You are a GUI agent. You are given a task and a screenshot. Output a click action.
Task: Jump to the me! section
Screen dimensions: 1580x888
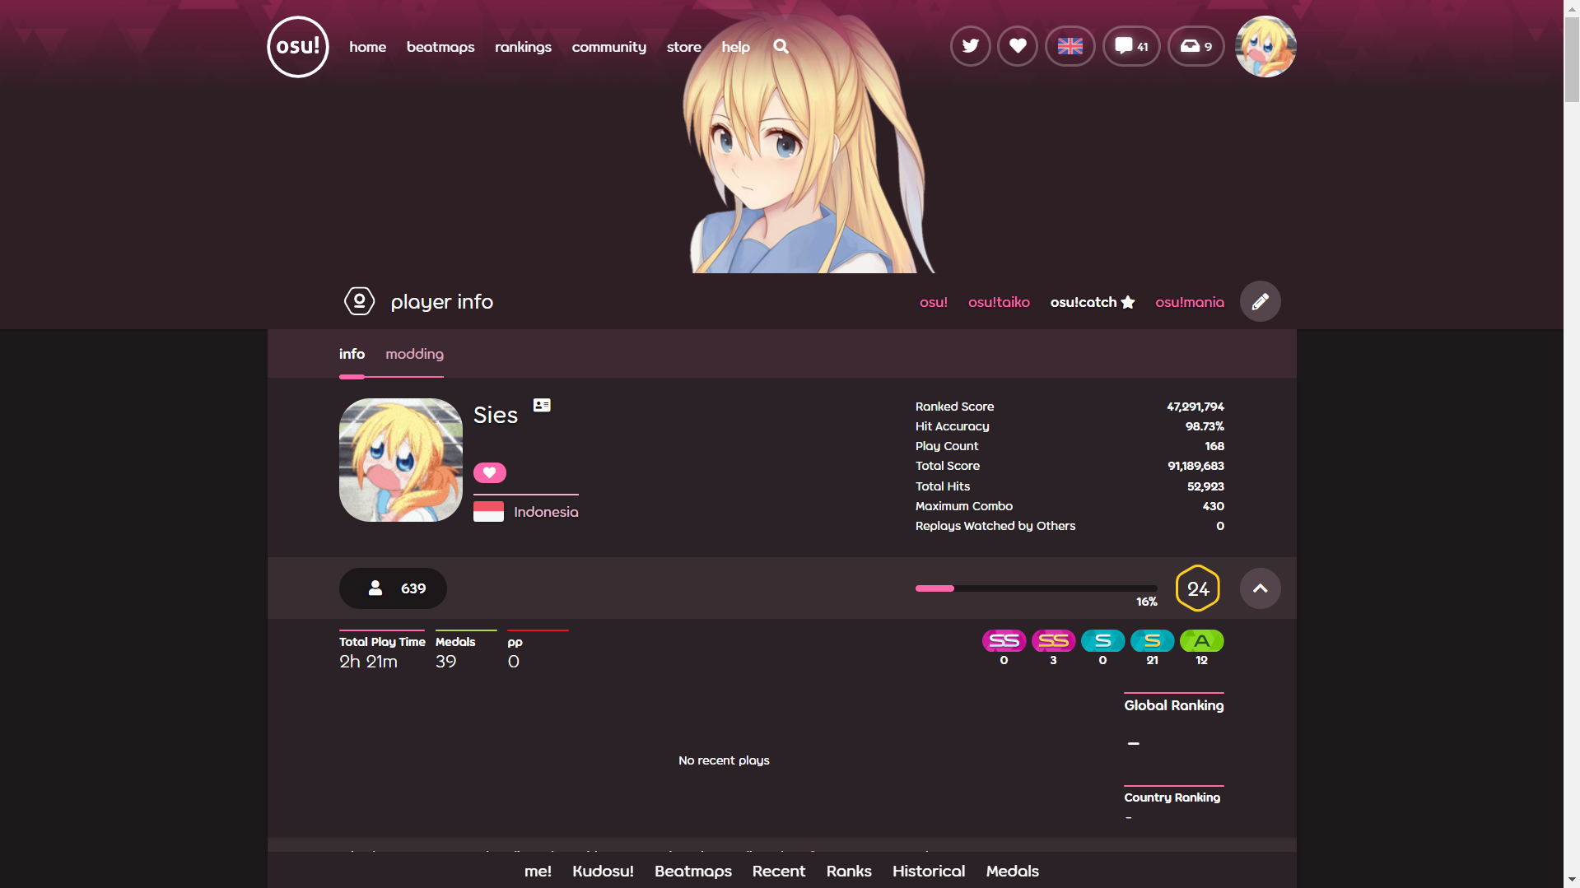point(538,871)
